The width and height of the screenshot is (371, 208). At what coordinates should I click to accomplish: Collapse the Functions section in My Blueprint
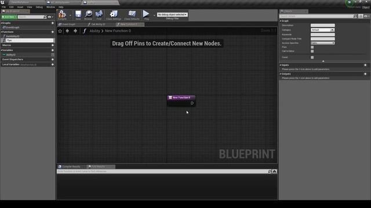tap(1, 32)
